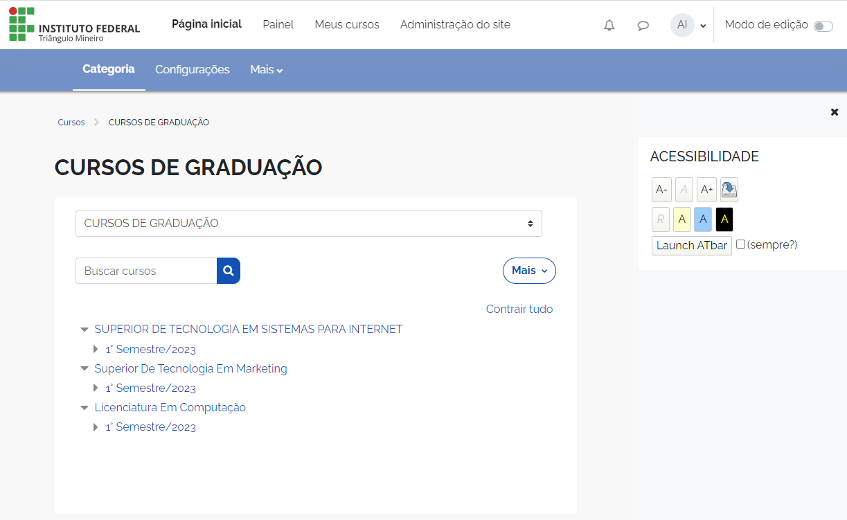Click the Contrair tudo link

519,310
